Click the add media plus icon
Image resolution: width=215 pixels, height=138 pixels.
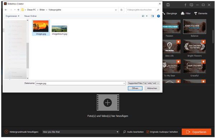pos(108,102)
